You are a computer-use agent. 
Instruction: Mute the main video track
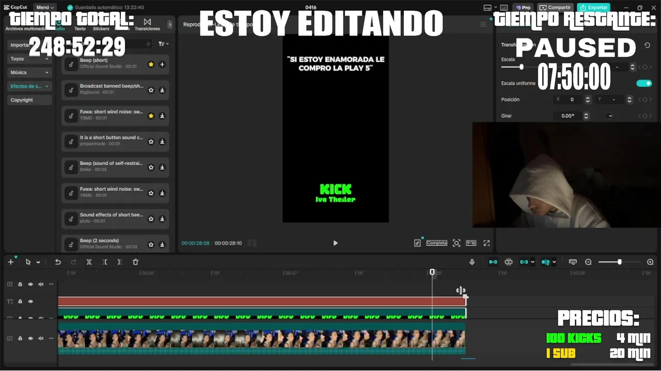(x=41, y=339)
